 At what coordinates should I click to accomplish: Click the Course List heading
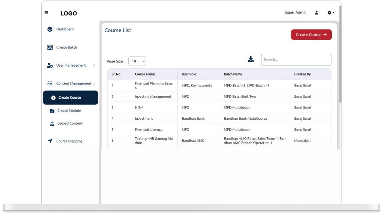point(118,30)
